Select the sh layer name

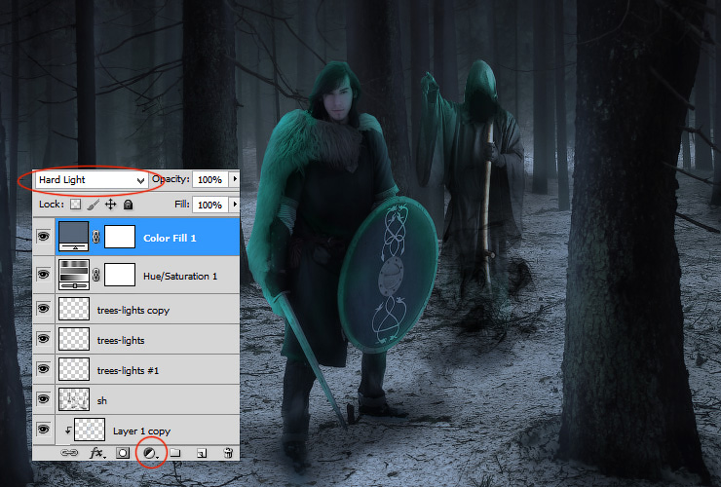pos(102,401)
